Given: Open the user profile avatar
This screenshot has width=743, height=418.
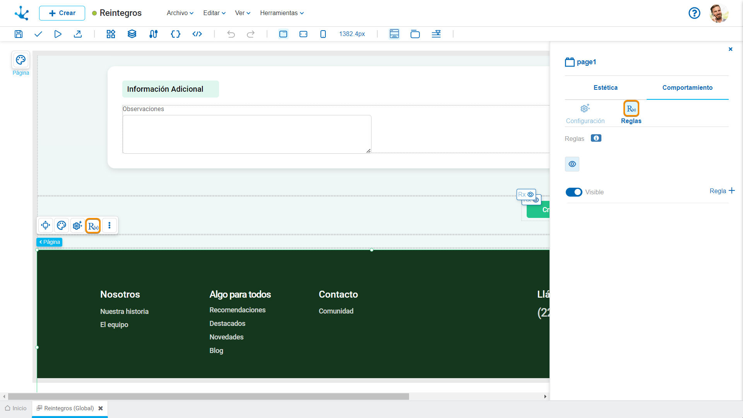Looking at the screenshot, I should 719,13.
